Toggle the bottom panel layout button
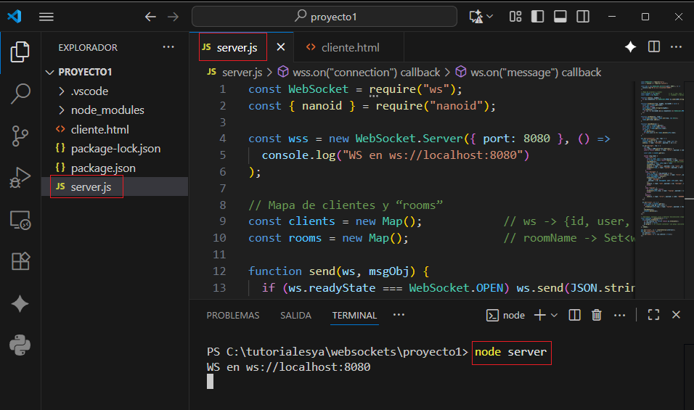The width and height of the screenshot is (694, 410). pos(560,16)
